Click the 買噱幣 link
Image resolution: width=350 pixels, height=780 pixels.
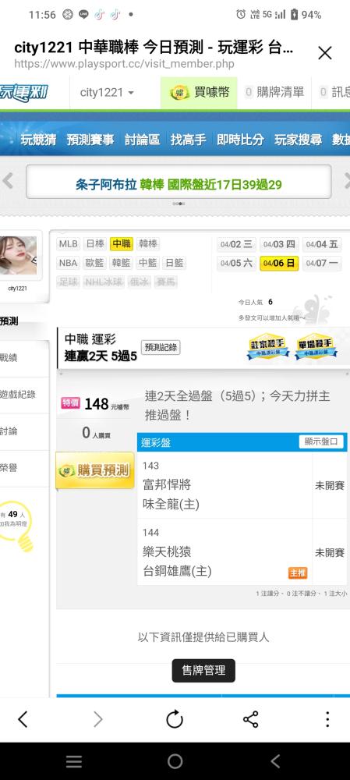click(x=200, y=93)
